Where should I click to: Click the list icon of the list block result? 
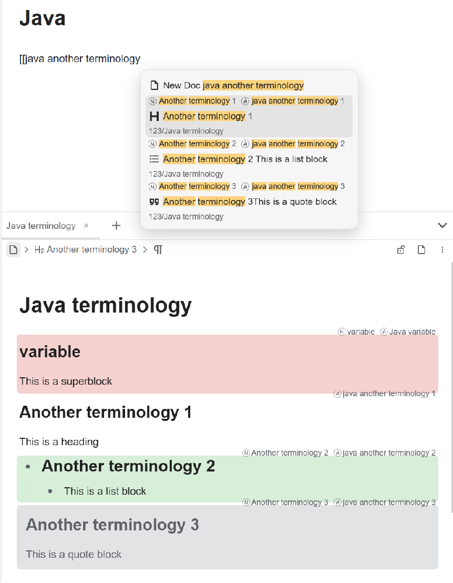[155, 159]
